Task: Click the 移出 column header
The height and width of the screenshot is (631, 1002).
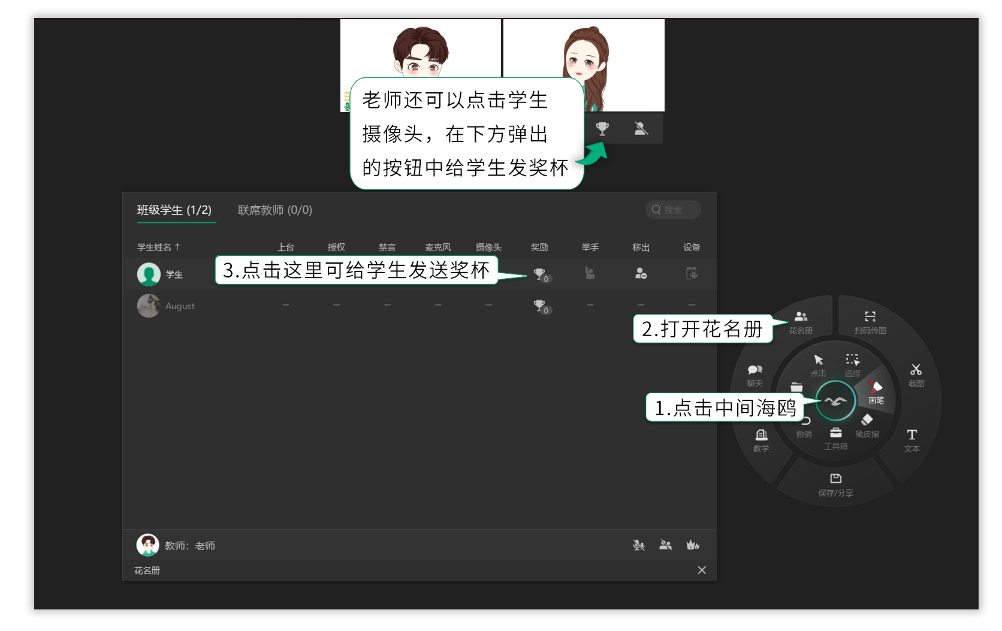Action: point(641,247)
